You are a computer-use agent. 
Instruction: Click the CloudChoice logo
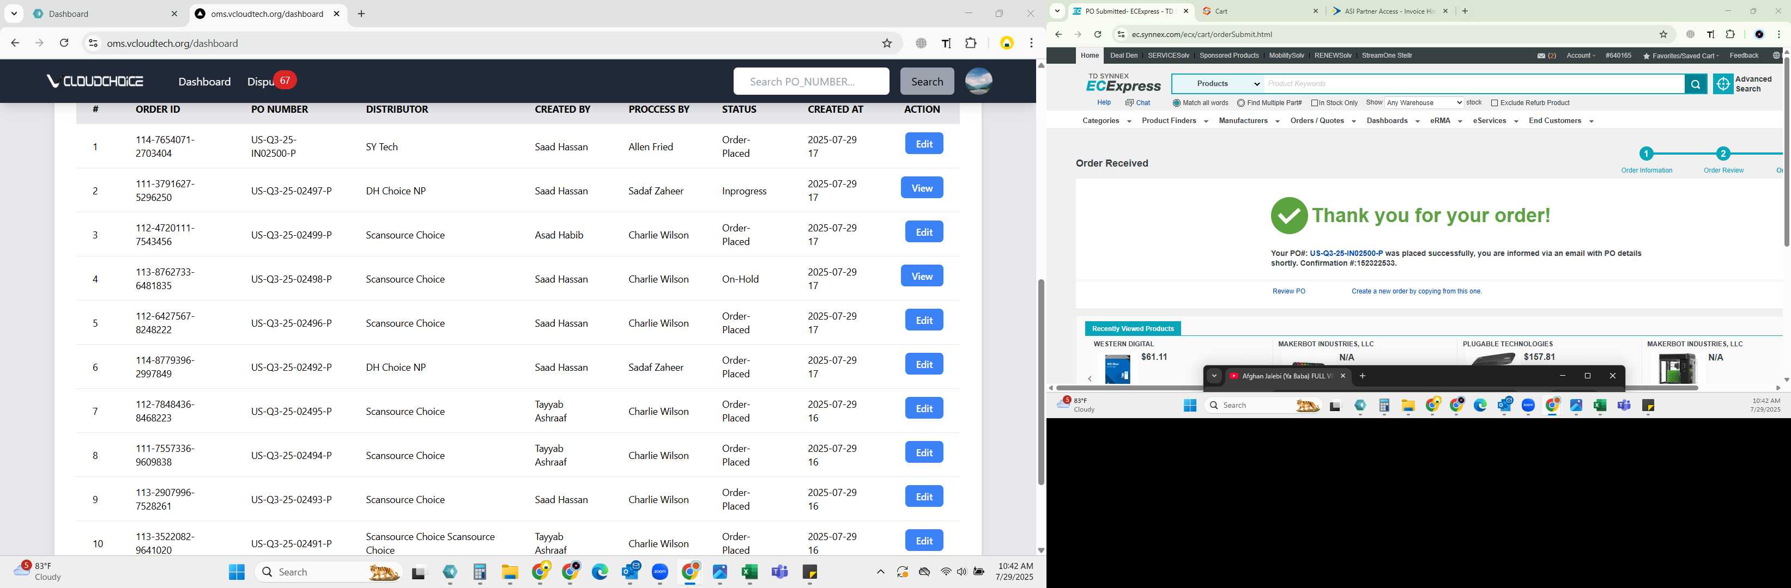click(x=94, y=81)
